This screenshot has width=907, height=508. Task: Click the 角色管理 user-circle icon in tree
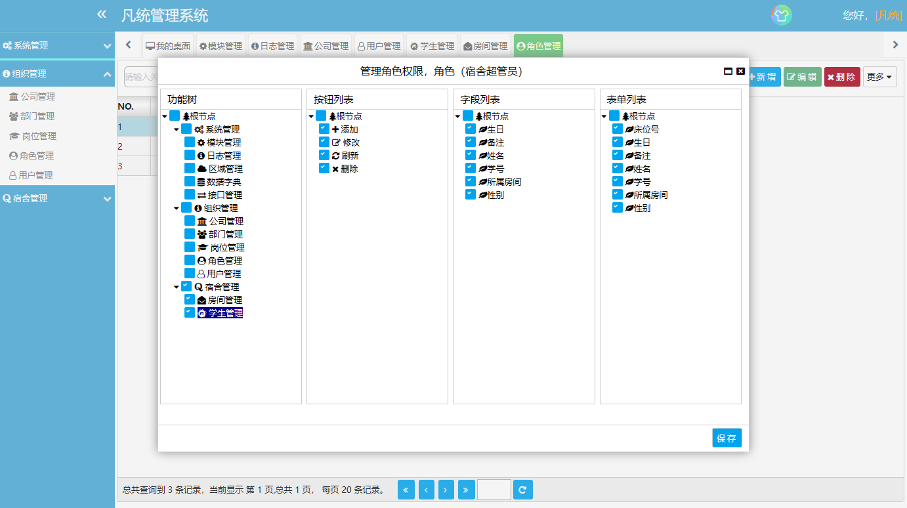[x=201, y=261]
